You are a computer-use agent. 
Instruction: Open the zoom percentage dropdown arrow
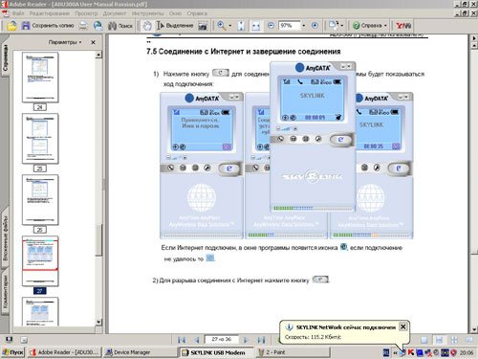pos(304,26)
